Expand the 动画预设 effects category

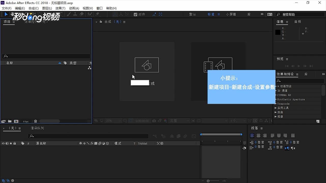[x=276, y=86]
